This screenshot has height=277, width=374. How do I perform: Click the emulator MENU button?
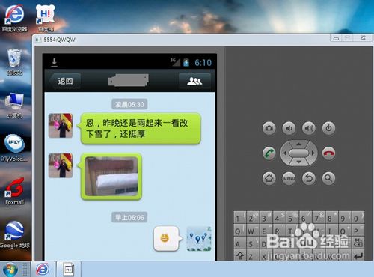289,178
